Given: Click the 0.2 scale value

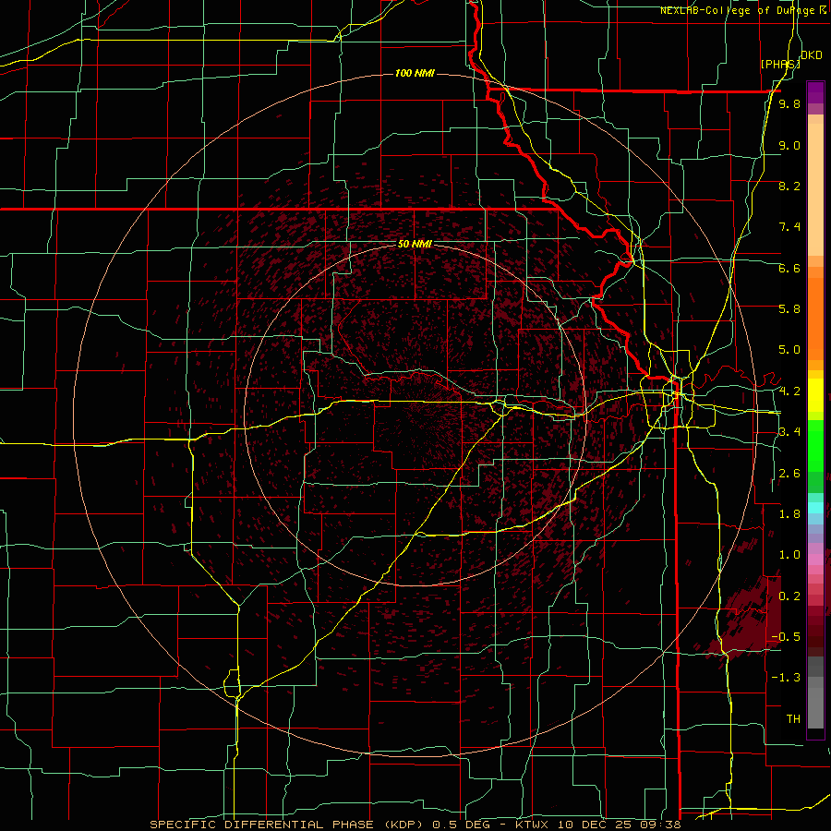Looking at the screenshot, I should pos(789,596).
